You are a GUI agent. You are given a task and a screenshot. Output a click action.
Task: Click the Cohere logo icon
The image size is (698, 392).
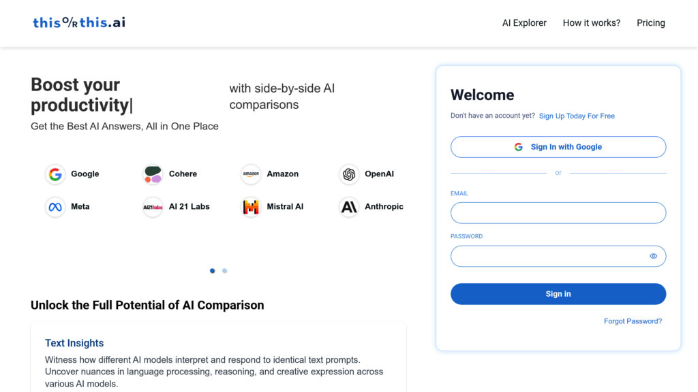[153, 174]
